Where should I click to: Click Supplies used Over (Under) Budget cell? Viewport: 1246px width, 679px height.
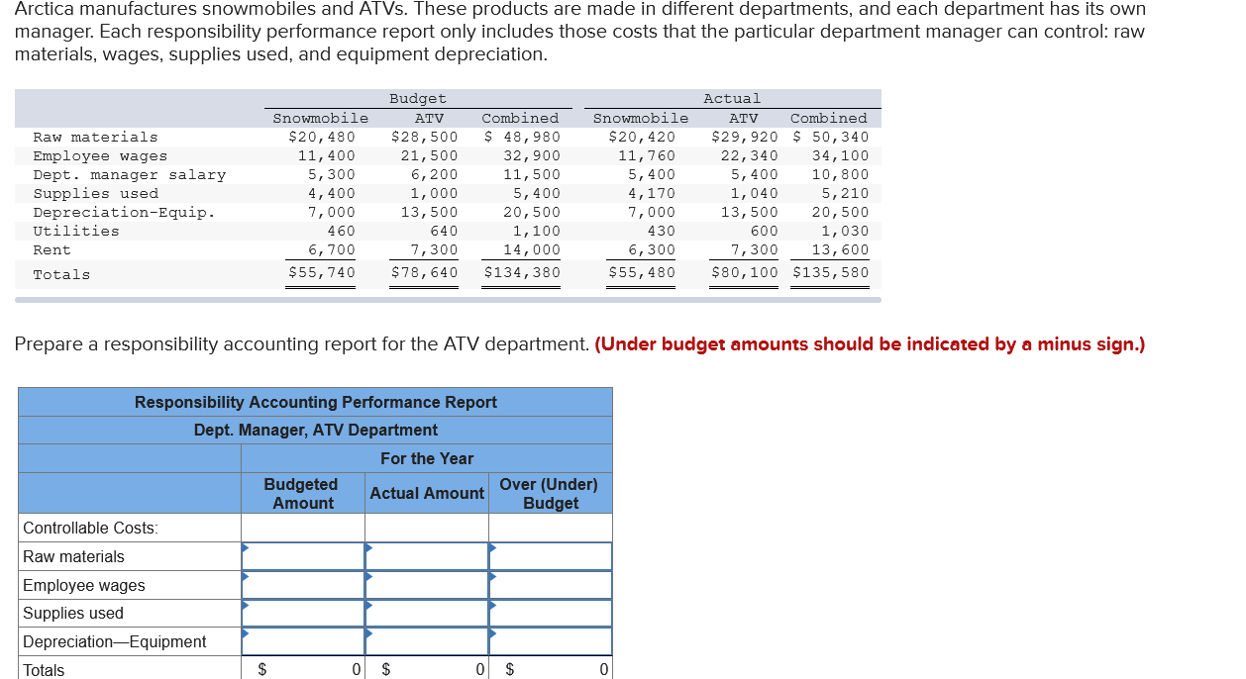551,613
